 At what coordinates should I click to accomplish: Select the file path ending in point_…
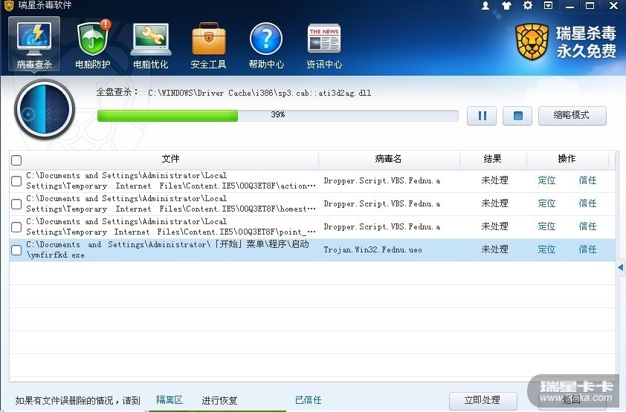(x=171, y=226)
